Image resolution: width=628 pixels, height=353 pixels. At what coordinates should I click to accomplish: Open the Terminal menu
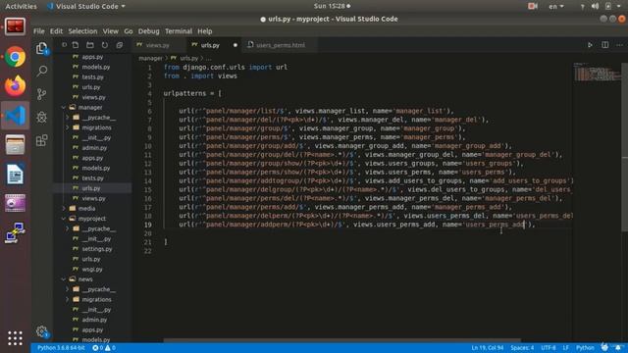pyautogui.click(x=179, y=31)
